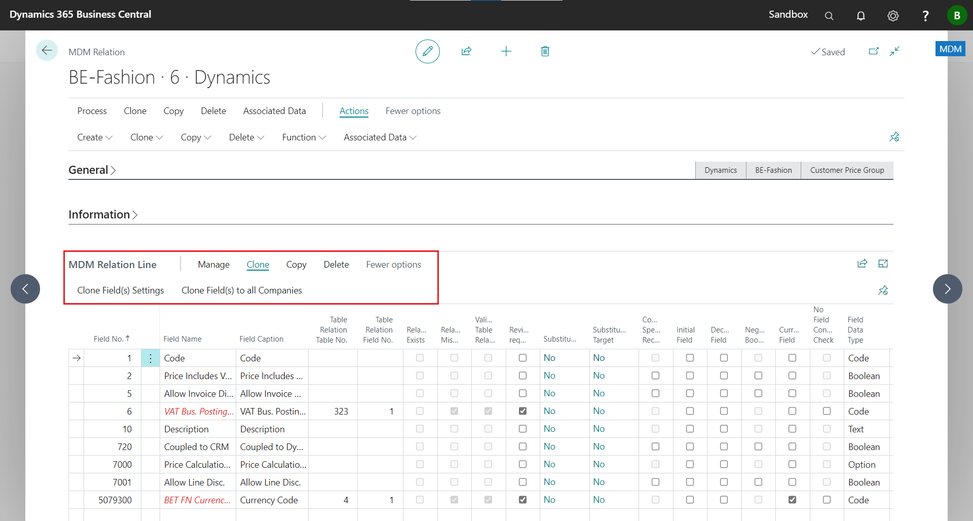The width and height of the screenshot is (973, 521).
Task: Select the Coupled to CRM field name
Action: (198, 446)
